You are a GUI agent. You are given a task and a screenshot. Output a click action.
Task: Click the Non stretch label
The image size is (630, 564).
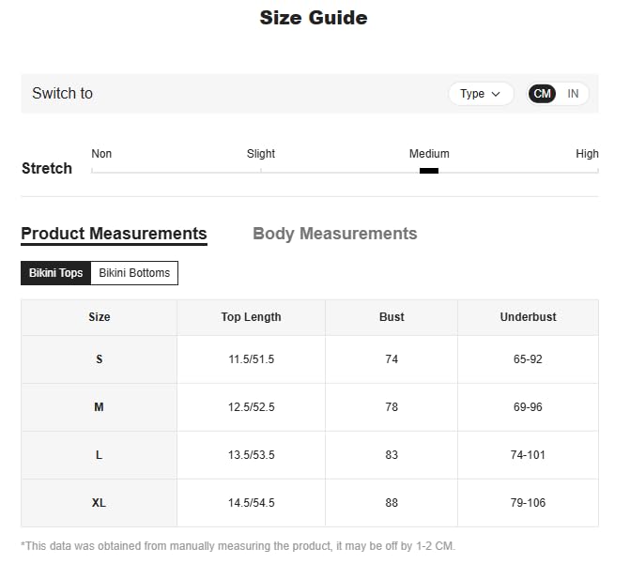[101, 154]
